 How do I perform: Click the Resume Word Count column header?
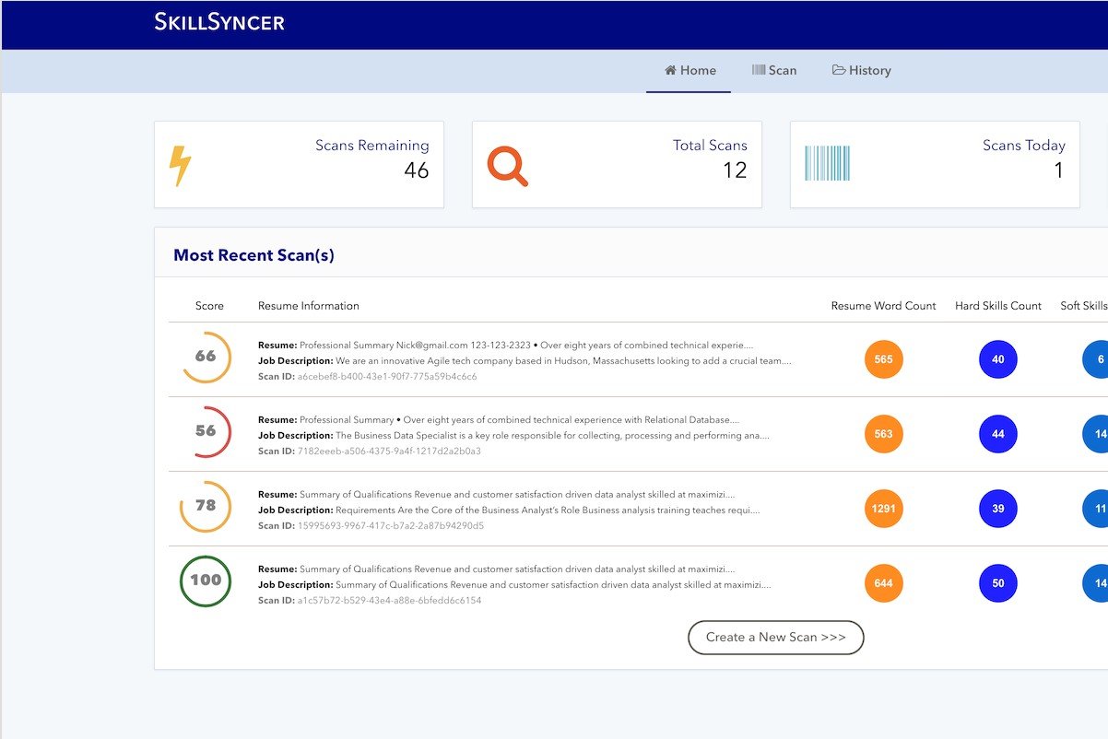tap(883, 306)
